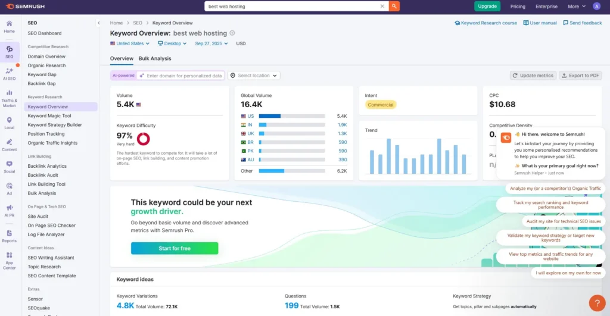Open the User manual link
The height and width of the screenshot is (316, 610).
(x=540, y=23)
